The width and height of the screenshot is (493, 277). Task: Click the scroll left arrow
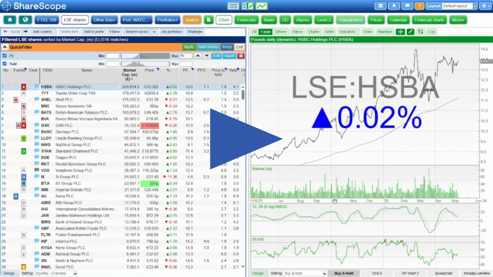(x=5, y=32)
